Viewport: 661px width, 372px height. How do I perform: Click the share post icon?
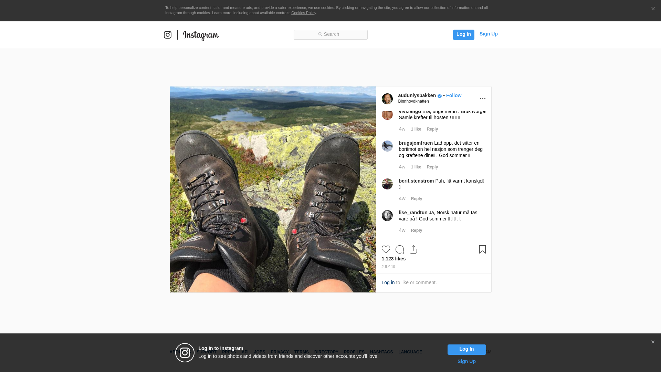pyautogui.click(x=413, y=249)
